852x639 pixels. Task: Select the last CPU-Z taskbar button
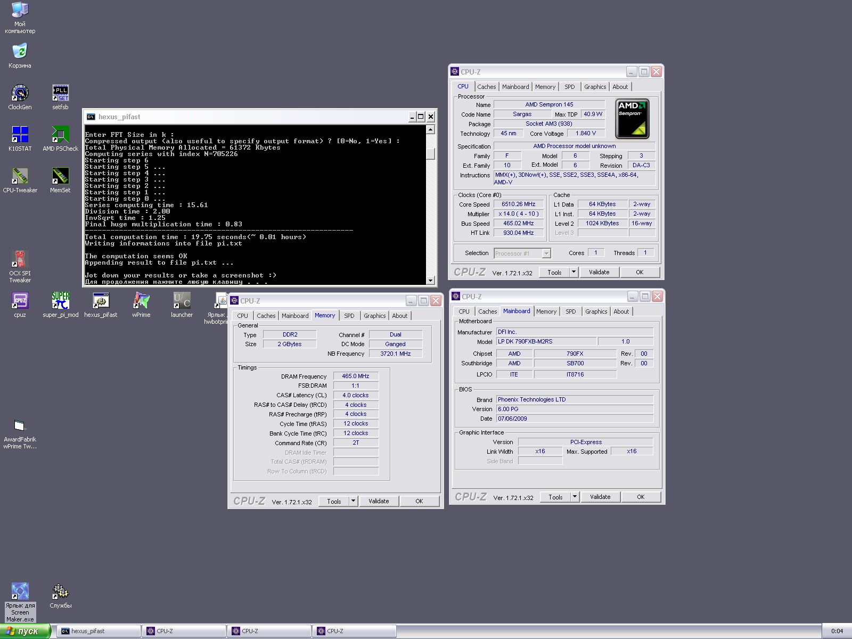[355, 631]
